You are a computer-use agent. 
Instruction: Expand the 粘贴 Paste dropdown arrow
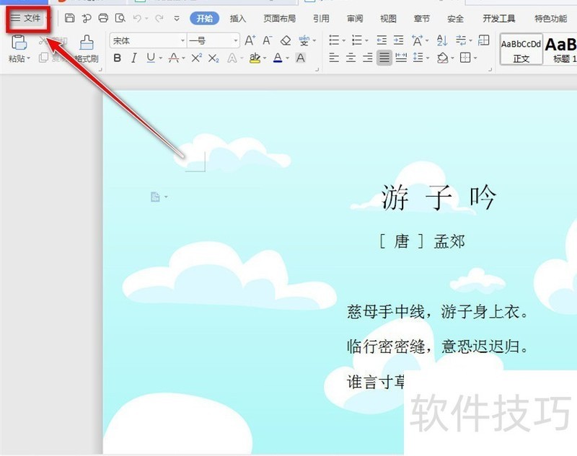tap(28, 58)
